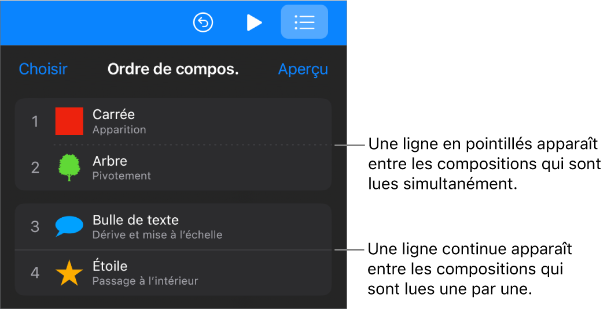Click the undo arrow icon
Screen dimensions: 611x309
click(x=203, y=23)
